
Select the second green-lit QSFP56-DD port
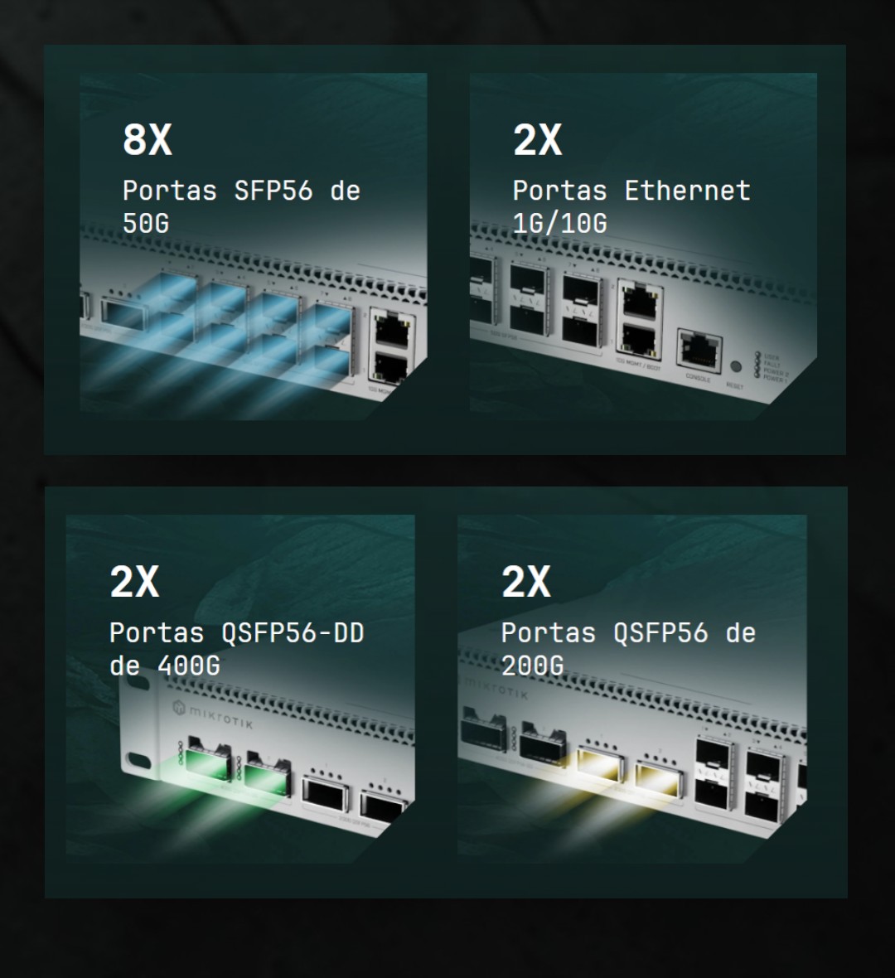coord(268,773)
